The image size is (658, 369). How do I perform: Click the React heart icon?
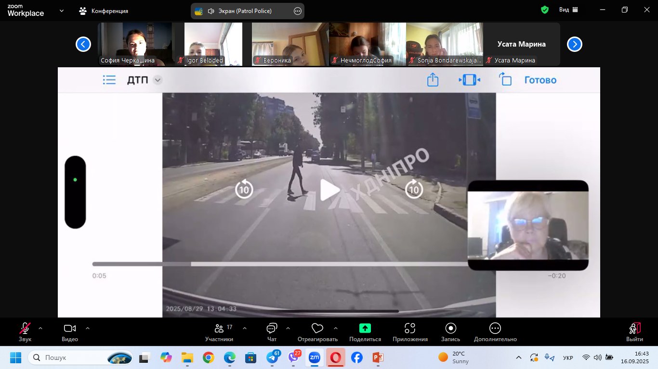tap(317, 332)
